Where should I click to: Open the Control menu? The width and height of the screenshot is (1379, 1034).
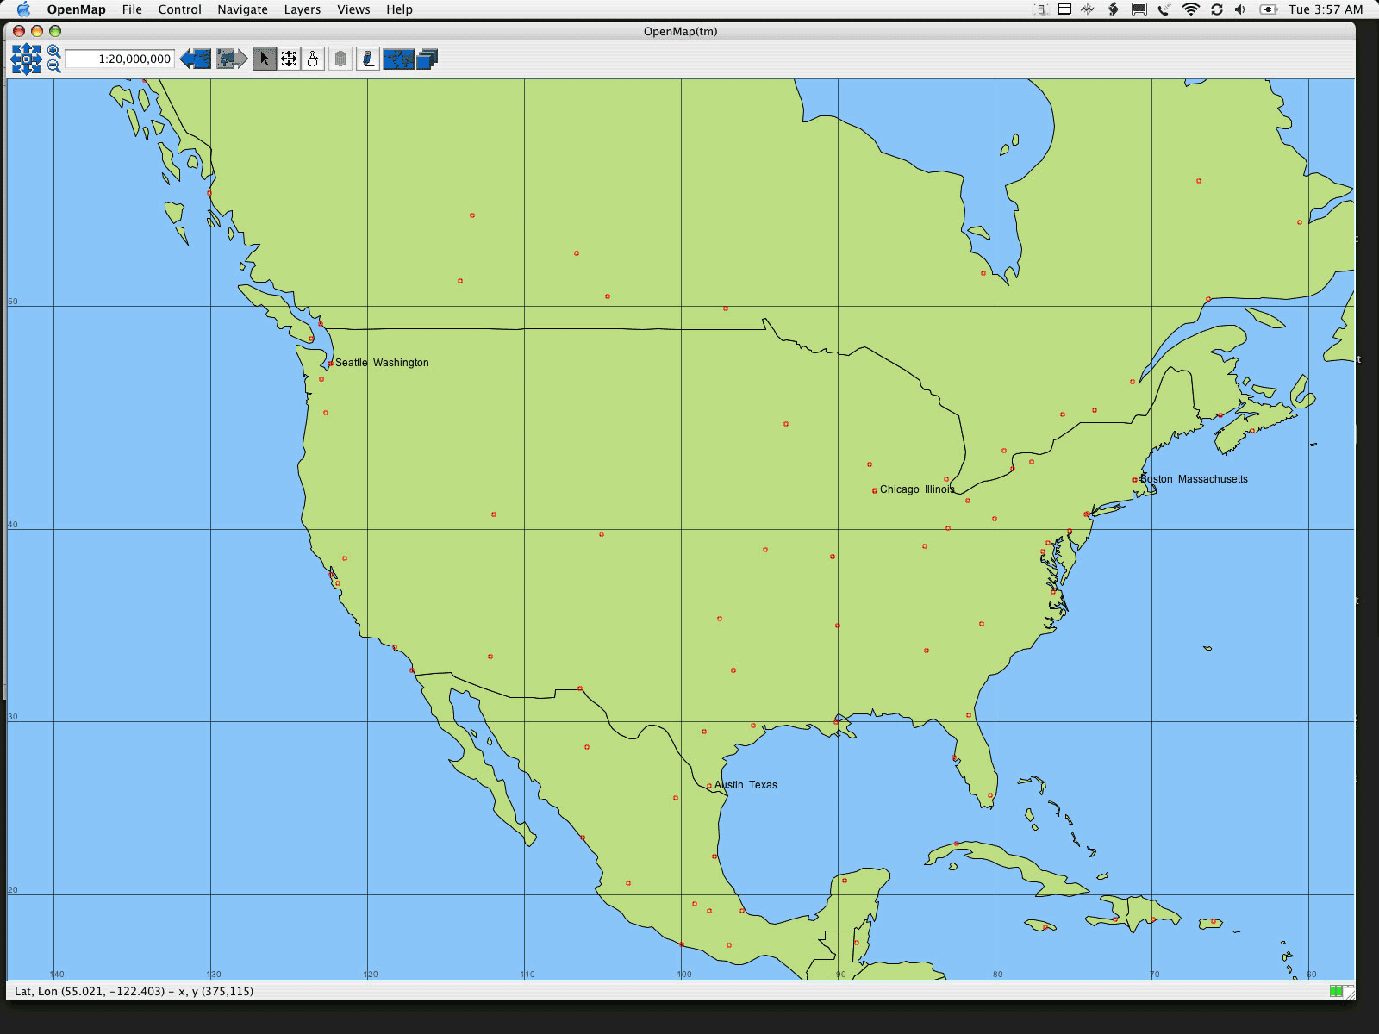(179, 9)
